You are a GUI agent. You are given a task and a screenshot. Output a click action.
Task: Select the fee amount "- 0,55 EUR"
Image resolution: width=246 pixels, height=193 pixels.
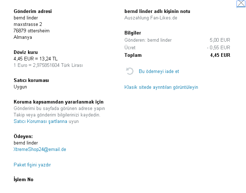click(218, 47)
